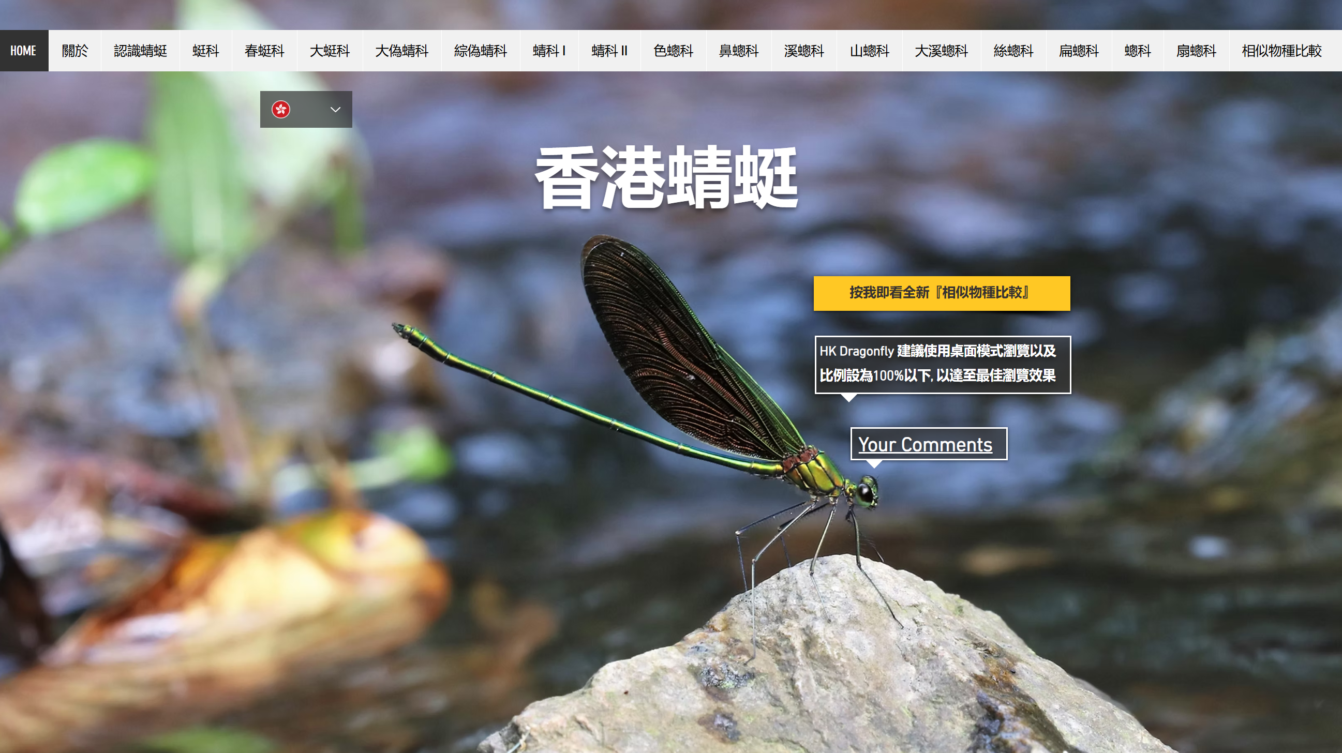The image size is (1342, 753).
Task: Navigate to 絲蟌科
Action: click(1013, 51)
